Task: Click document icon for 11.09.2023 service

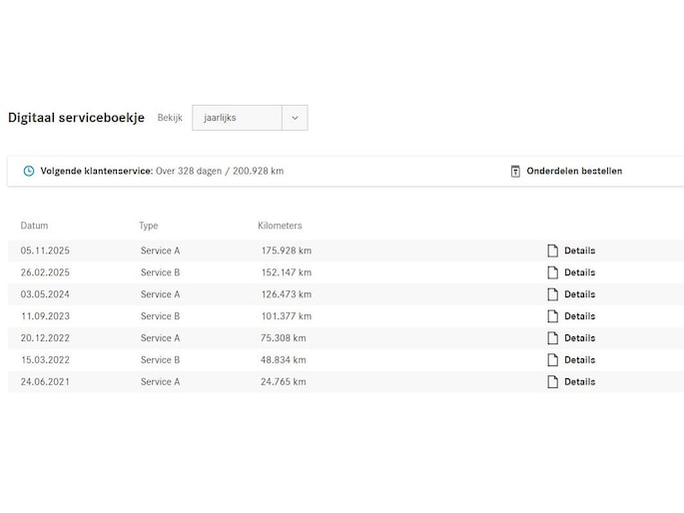Action: point(552,316)
